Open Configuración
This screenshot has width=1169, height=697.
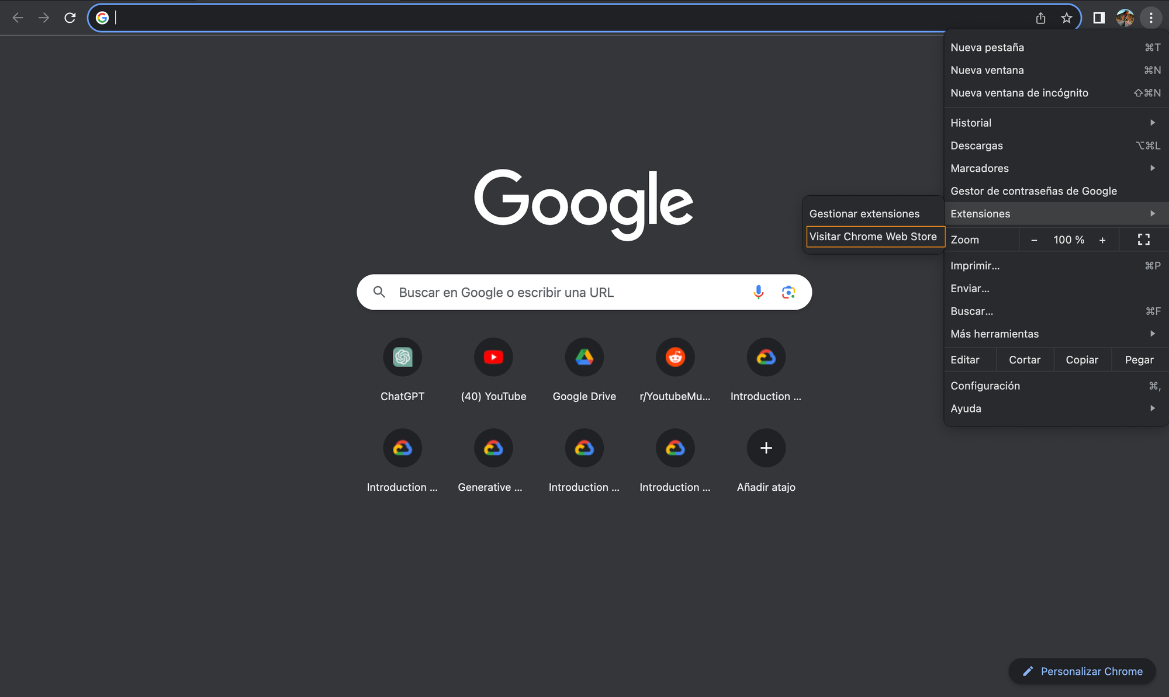coord(1056,386)
